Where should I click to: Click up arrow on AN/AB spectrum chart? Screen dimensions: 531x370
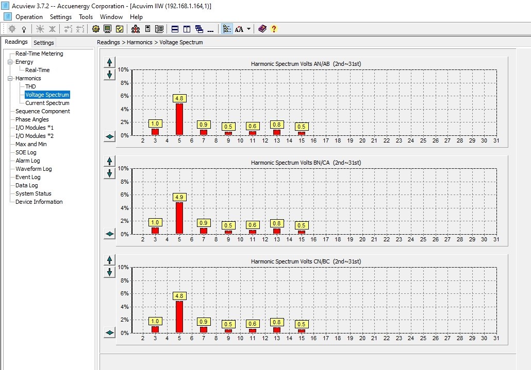pyautogui.click(x=109, y=62)
